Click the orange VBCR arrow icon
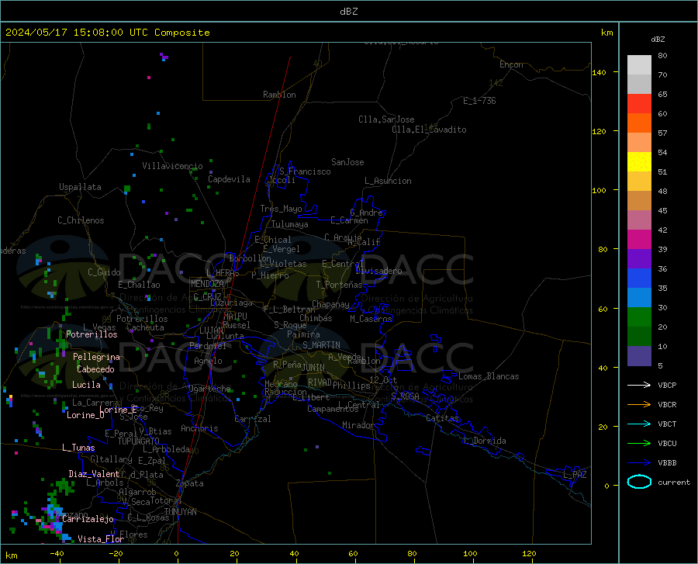 (639, 405)
